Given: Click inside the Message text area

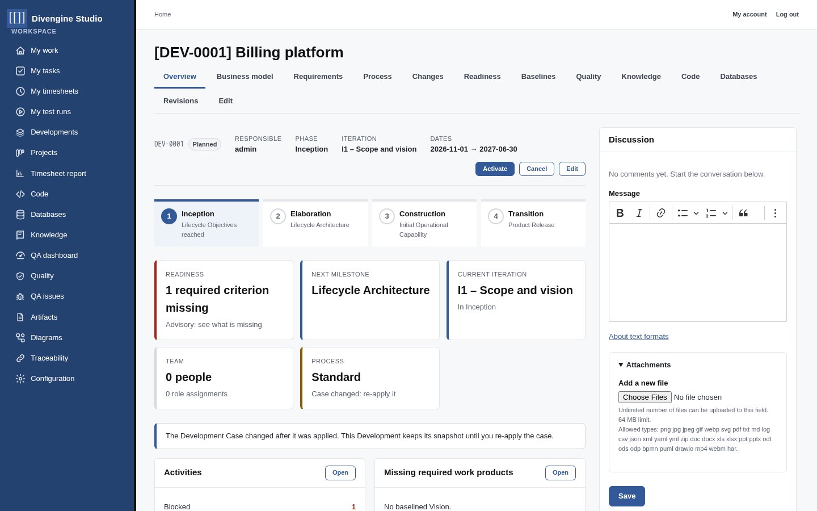Looking at the screenshot, I should click(698, 273).
